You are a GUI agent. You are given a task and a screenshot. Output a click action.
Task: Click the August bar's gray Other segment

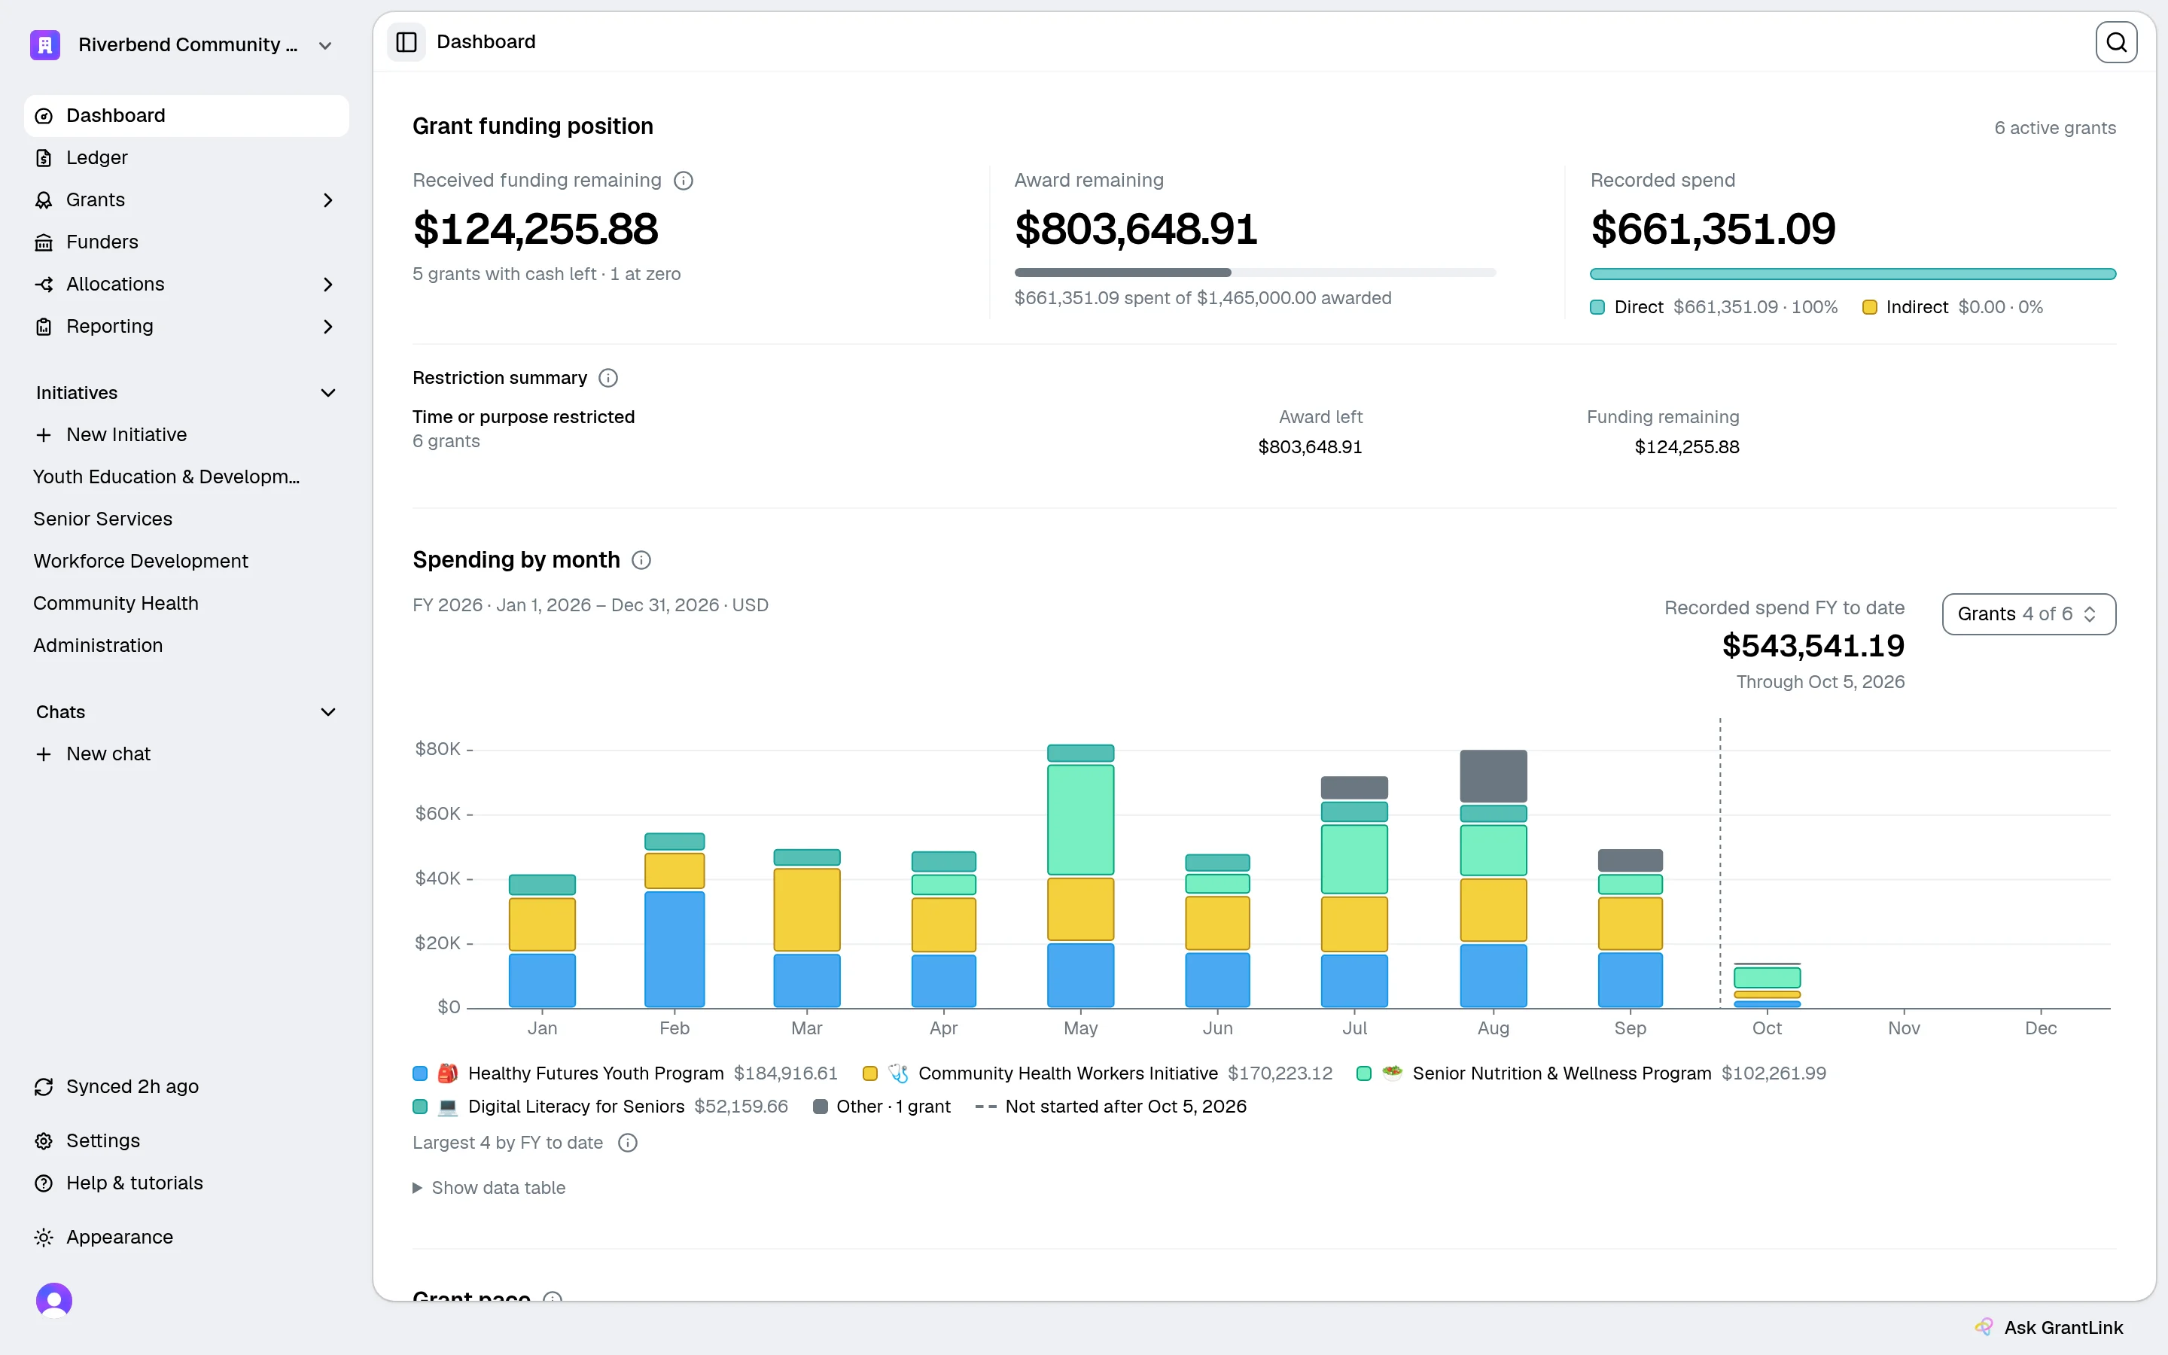[1494, 776]
